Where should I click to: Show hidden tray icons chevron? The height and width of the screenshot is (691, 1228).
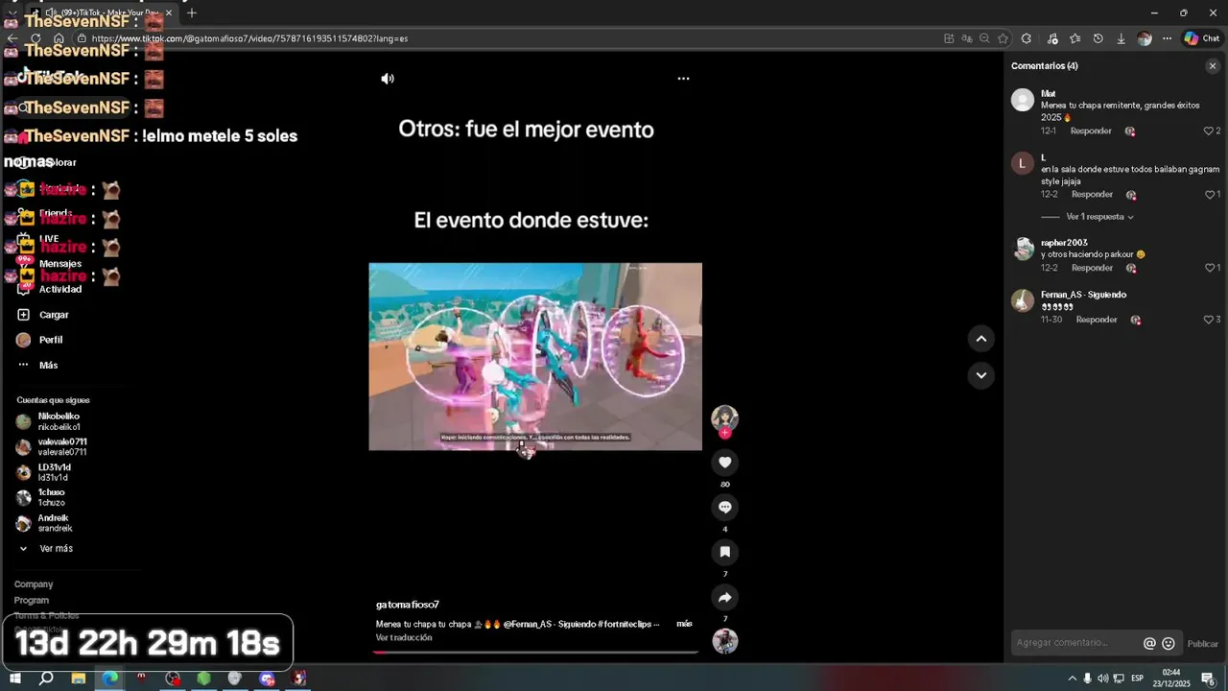(1072, 679)
